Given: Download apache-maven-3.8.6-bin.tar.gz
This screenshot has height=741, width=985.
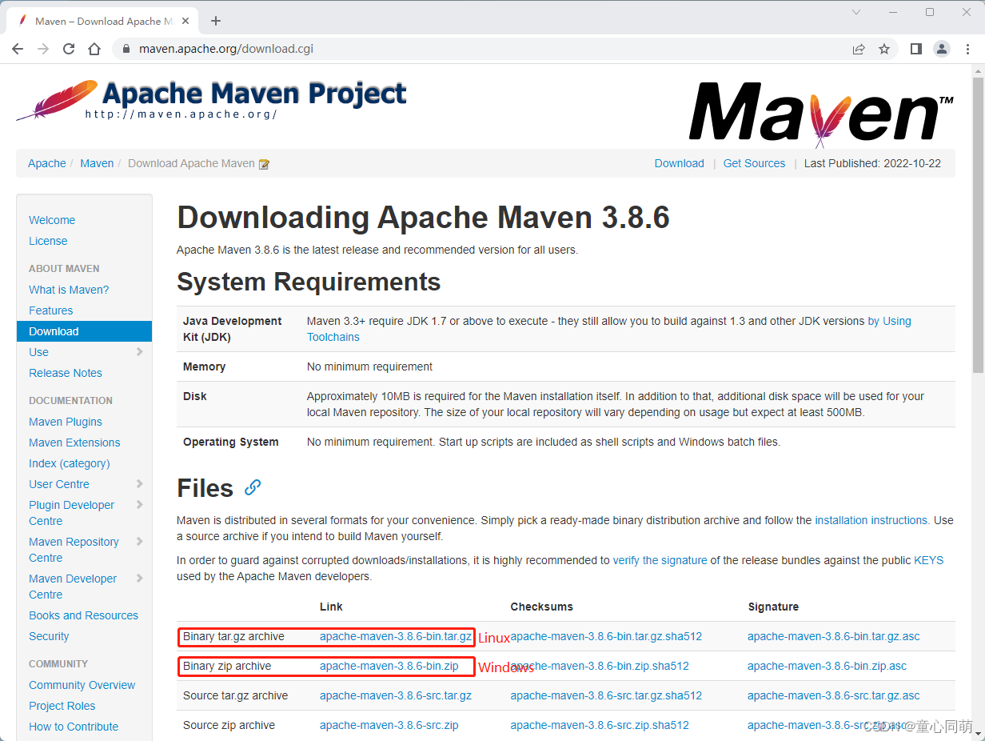Looking at the screenshot, I should tap(396, 637).
